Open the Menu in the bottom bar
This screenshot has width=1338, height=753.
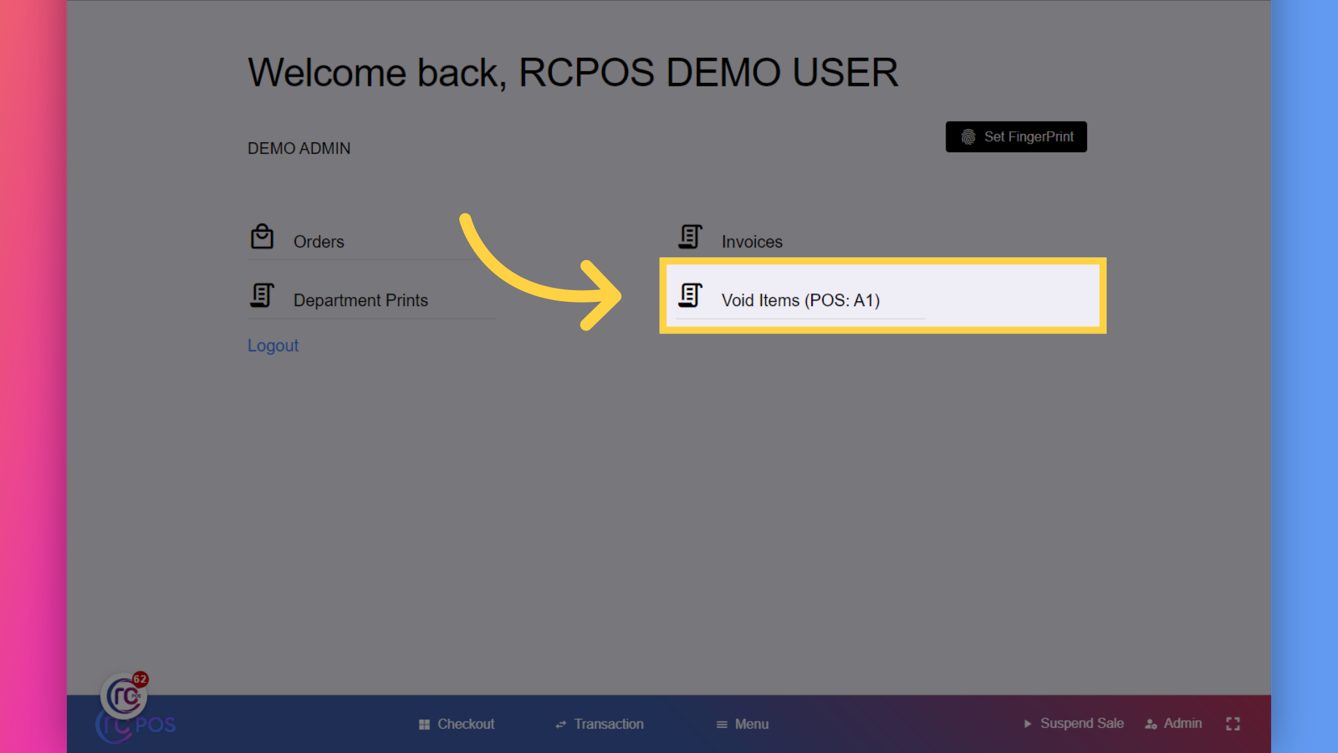click(742, 724)
